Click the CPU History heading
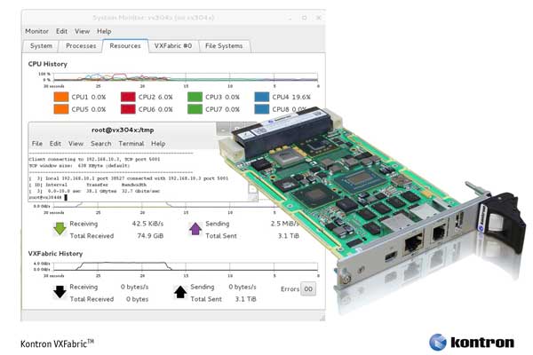 tap(48, 64)
